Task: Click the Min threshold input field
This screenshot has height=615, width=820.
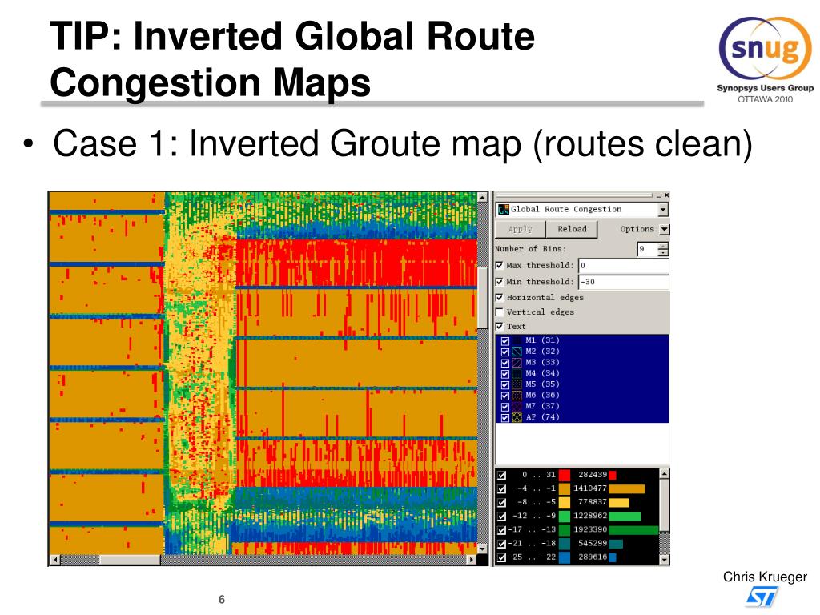Action: (x=623, y=281)
